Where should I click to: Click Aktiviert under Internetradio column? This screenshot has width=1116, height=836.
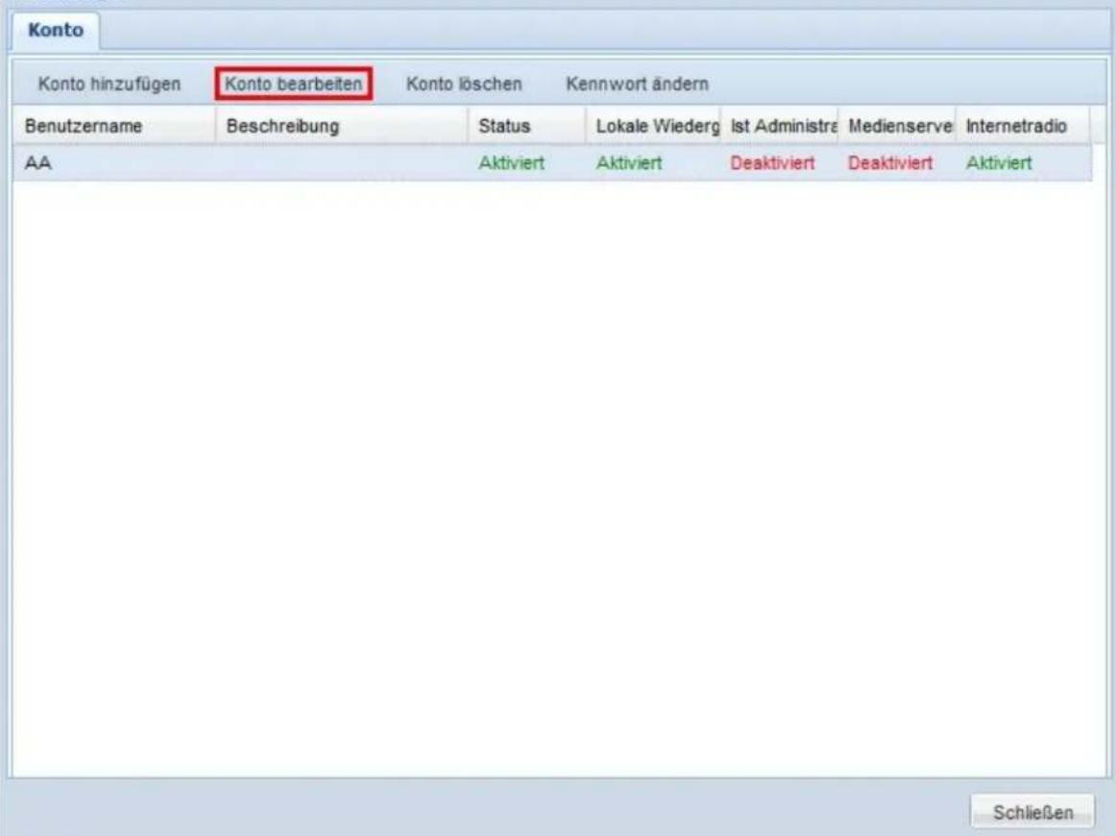999,163
